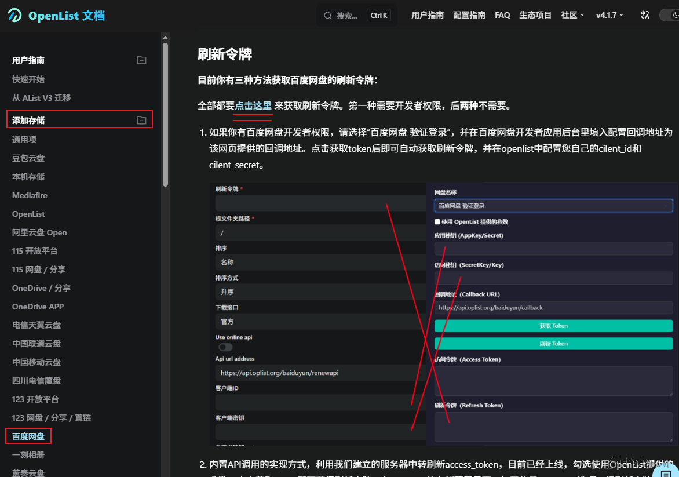Screen dimensions: 679x477
Task: Open OpenList storage page in sidebar
Action: click(x=28, y=214)
